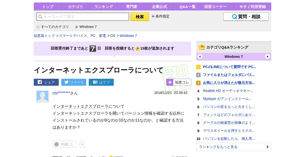The image size is (300, 157).
Task: Select the すべてのカテゴリ radio button
Action: [38, 27]
